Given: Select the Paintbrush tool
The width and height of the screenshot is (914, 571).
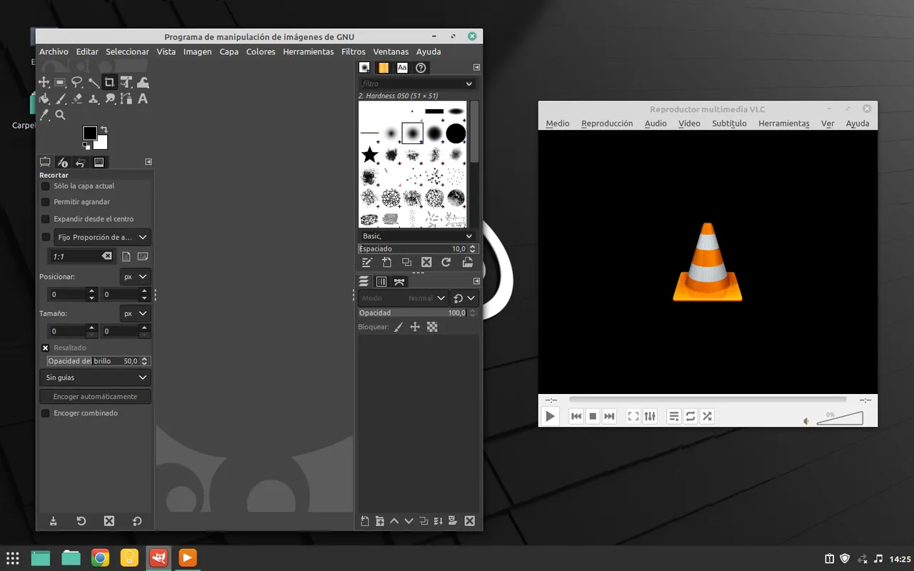Looking at the screenshot, I should tap(61, 98).
